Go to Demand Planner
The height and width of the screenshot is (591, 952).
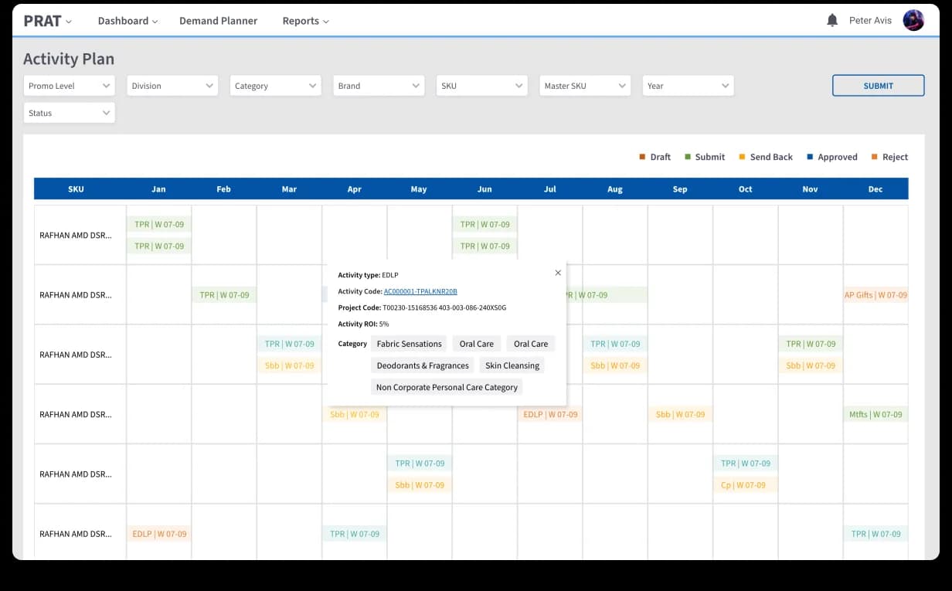pyautogui.click(x=219, y=21)
